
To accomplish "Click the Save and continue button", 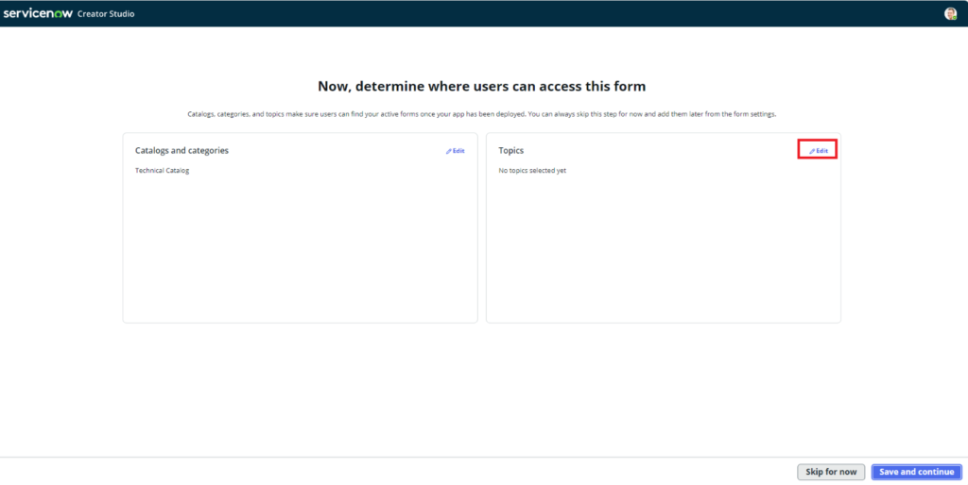I will click(x=916, y=472).
